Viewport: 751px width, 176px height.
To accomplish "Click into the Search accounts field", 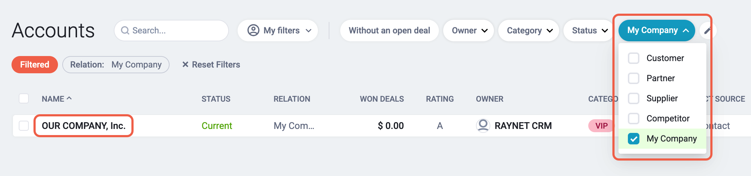I will [x=171, y=31].
